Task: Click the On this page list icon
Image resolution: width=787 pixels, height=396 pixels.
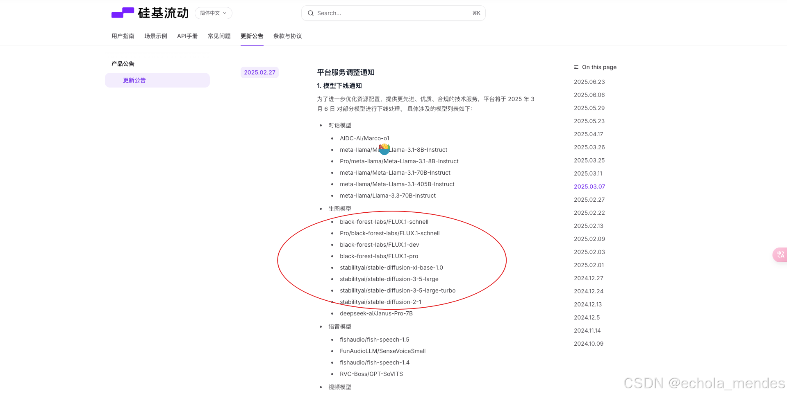Action: tap(576, 67)
